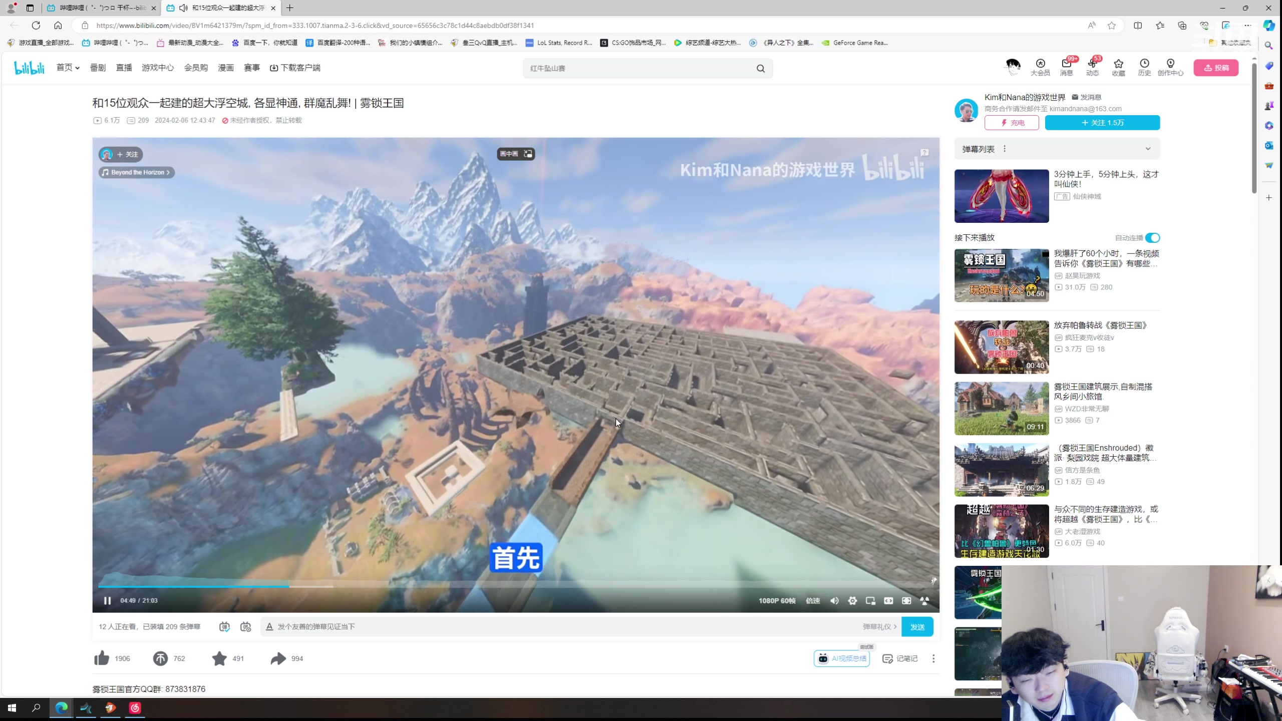Screen dimensions: 1282x721
Task: Expand the 弹幕列表 danmaku list chevron
Action: click(1148, 149)
